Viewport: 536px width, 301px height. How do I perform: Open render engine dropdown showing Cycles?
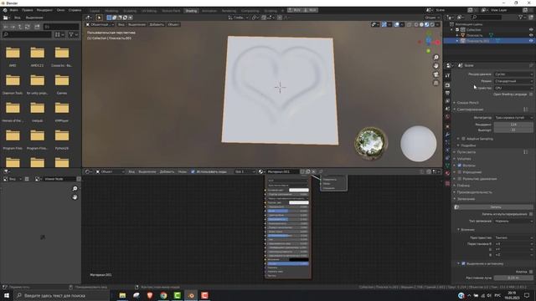[513, 74]
